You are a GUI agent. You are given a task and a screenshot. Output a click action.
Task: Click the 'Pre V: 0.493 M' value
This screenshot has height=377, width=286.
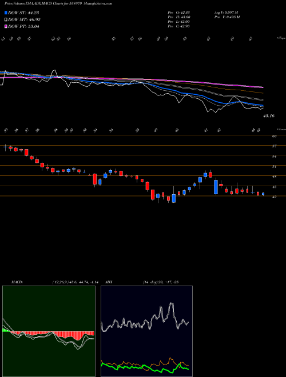click(227, 17)
